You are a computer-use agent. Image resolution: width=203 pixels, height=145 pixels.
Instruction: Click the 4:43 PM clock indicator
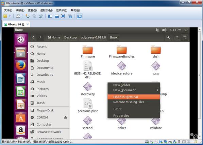click(175, 30)
